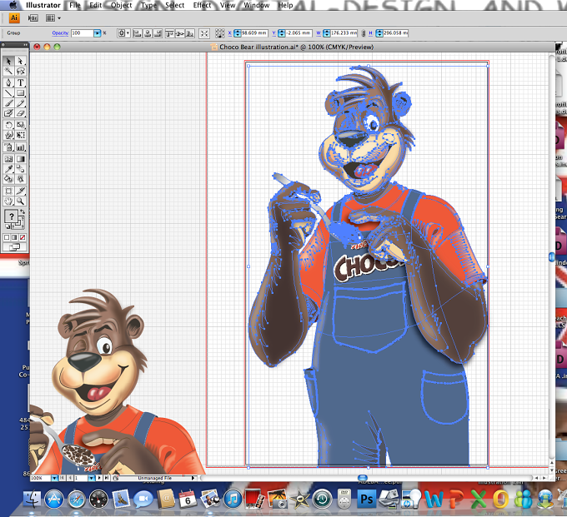Change the screen mode button
The height and width of the screenshot is (517, 567).
tap(14, 247)
